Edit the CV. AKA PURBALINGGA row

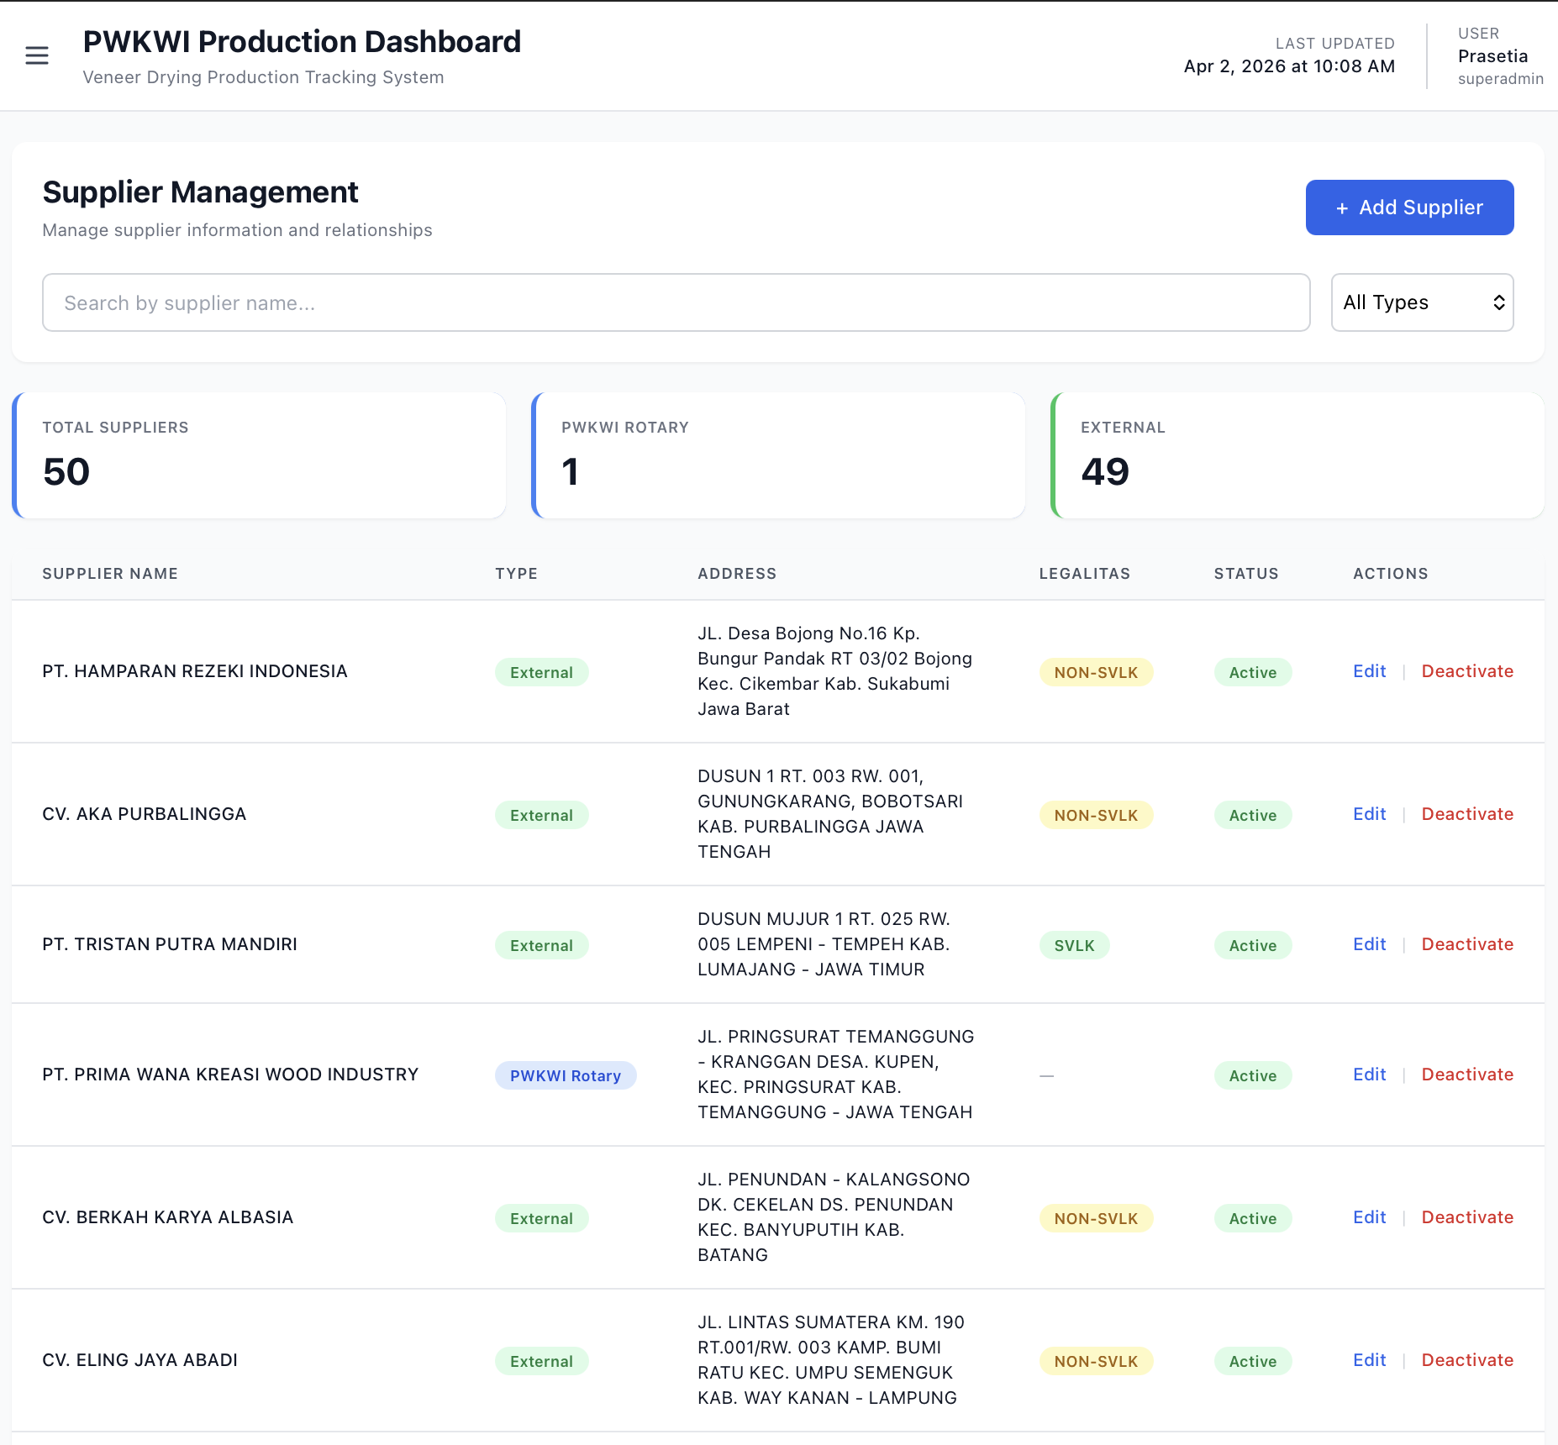[x=1369, y=814]
